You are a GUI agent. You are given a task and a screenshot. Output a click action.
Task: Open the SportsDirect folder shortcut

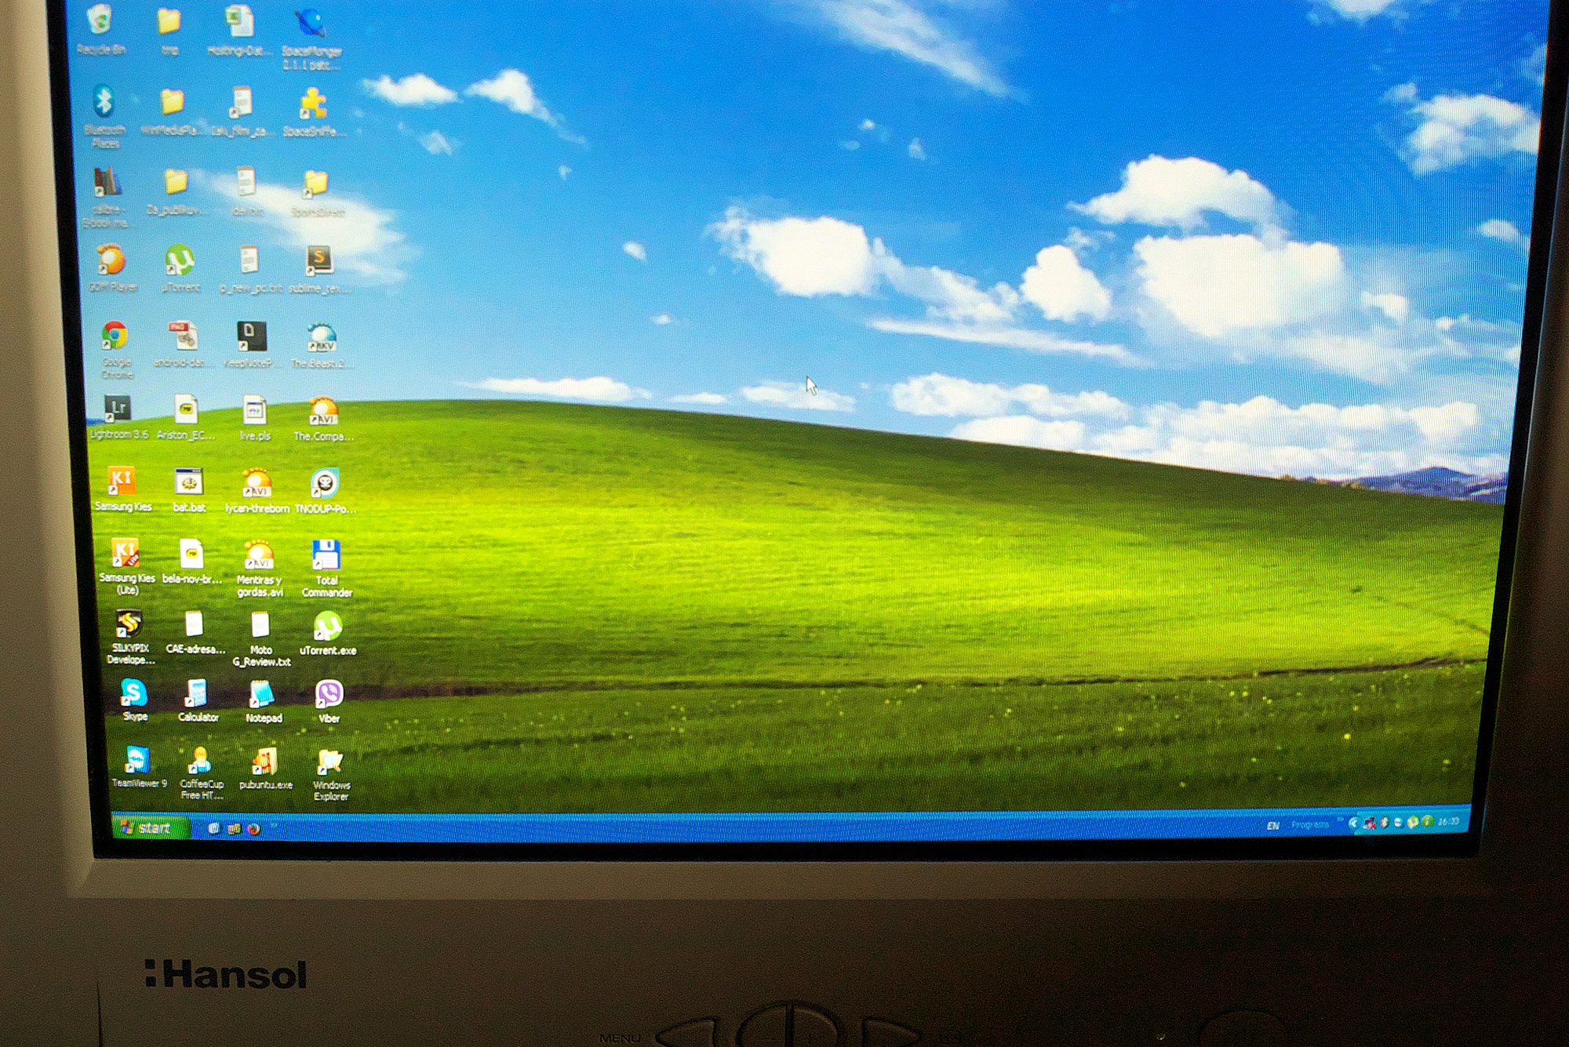tap(317, 193)
